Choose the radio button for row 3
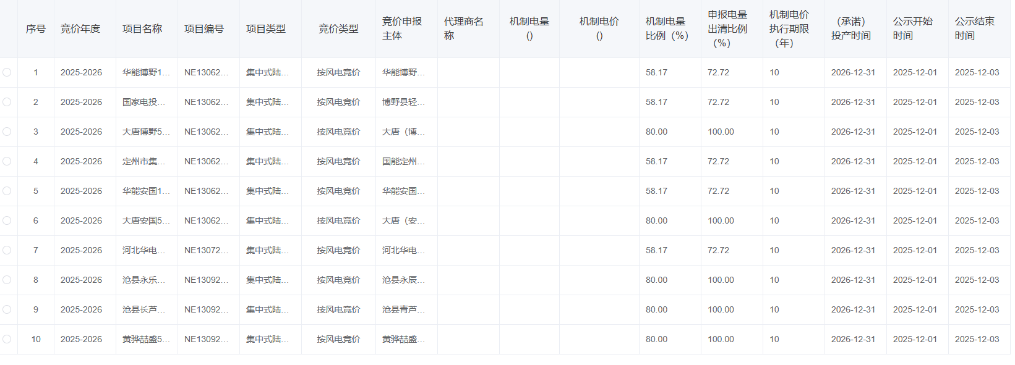This screenshot has width=1015, height=365. coord(7,132)
